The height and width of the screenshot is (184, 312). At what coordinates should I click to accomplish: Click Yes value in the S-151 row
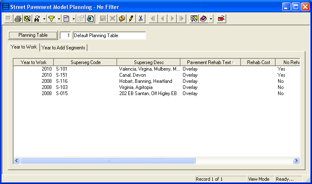[x=281, y=75]
